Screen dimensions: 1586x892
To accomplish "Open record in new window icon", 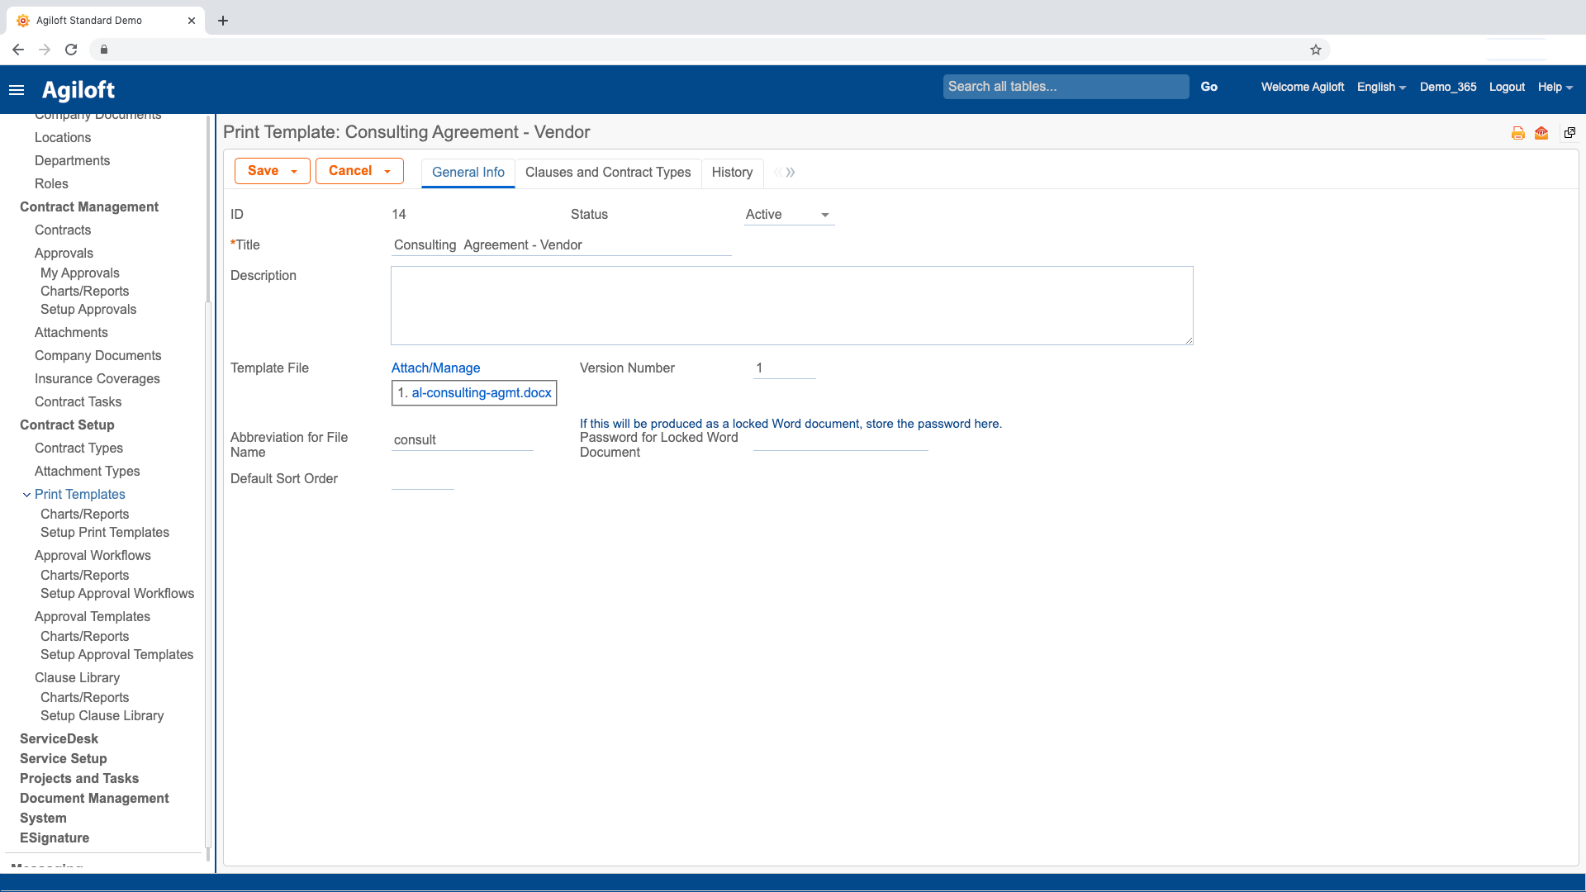I will [1569, 133].
